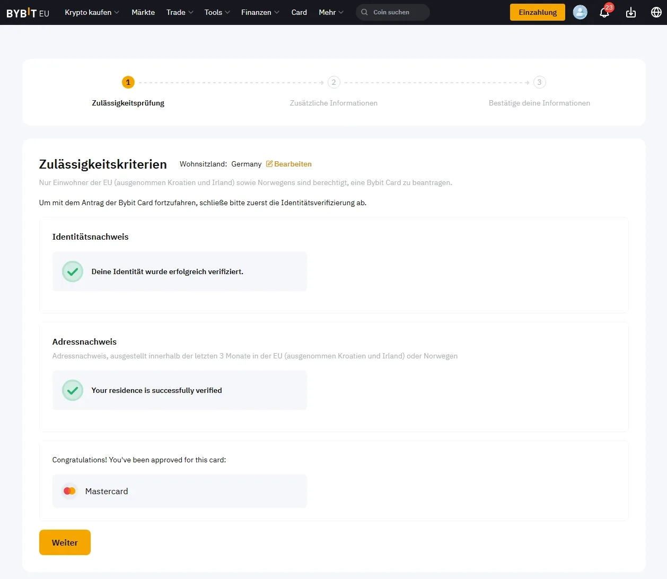The width and height of the screenshot is (667, 579).
Task: Select step 3 Bestätige deine Informationen indicator
Action: click(539, 82)
